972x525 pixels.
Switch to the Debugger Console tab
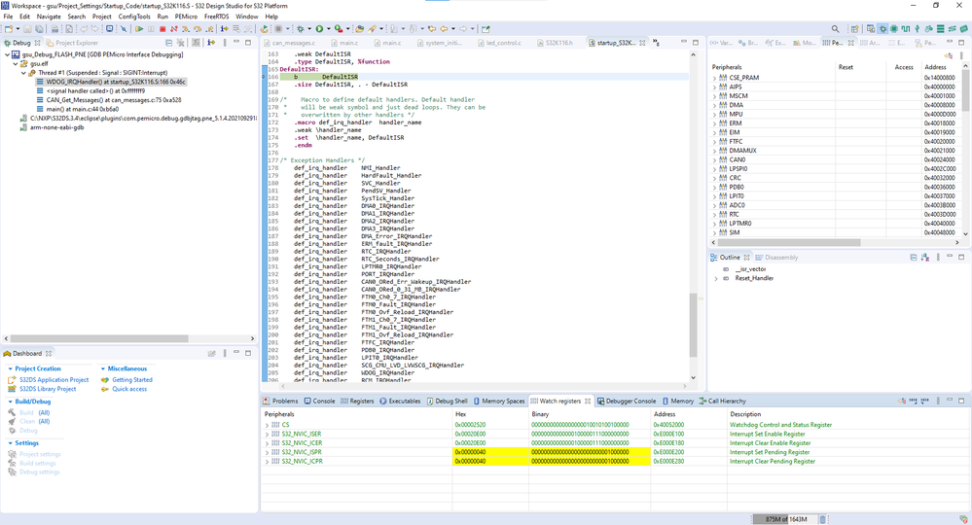coord(631,401)
